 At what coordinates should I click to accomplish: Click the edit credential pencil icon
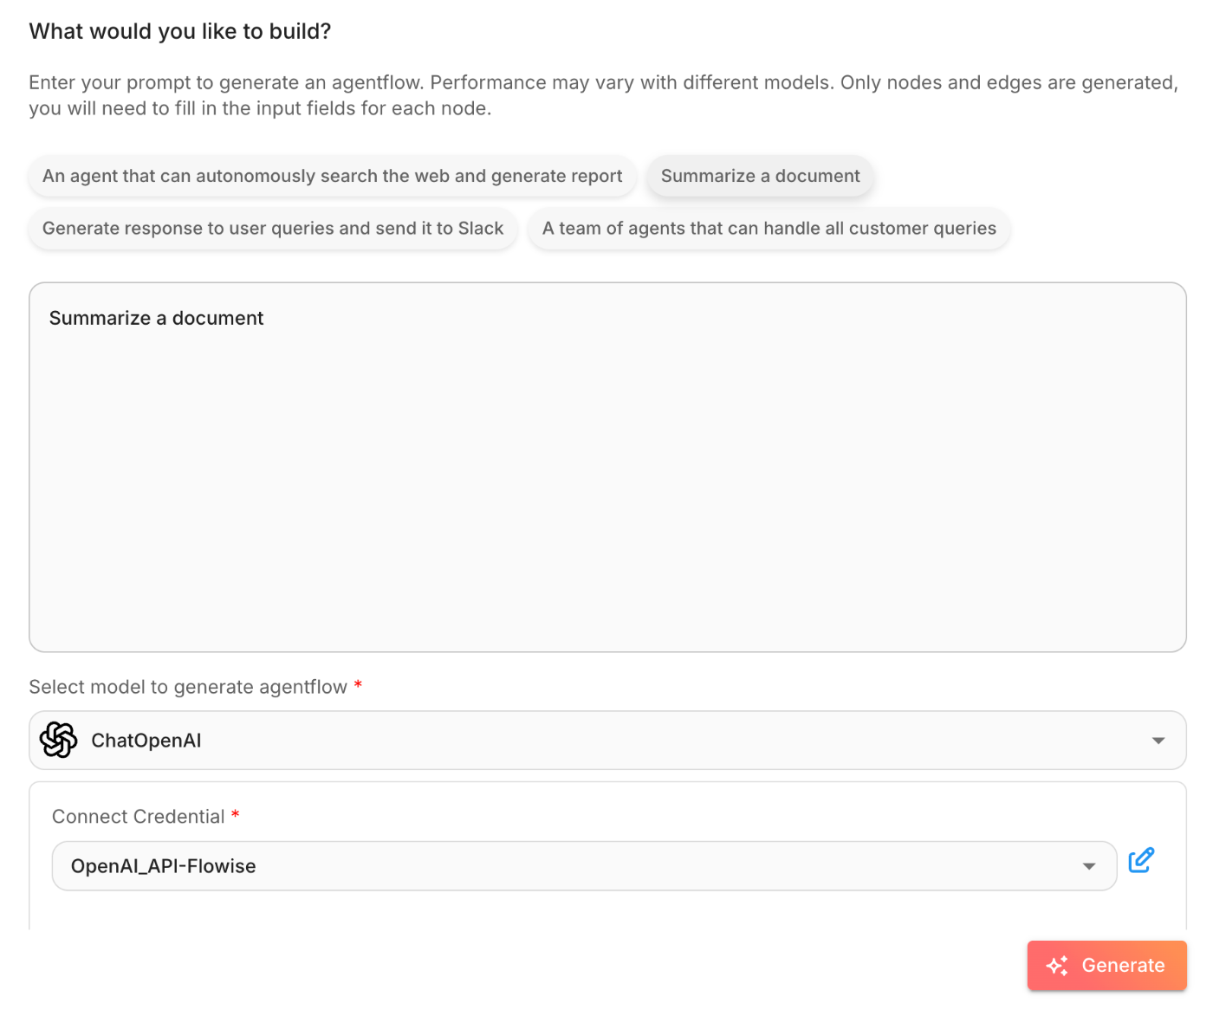[x=1141, y=860]
